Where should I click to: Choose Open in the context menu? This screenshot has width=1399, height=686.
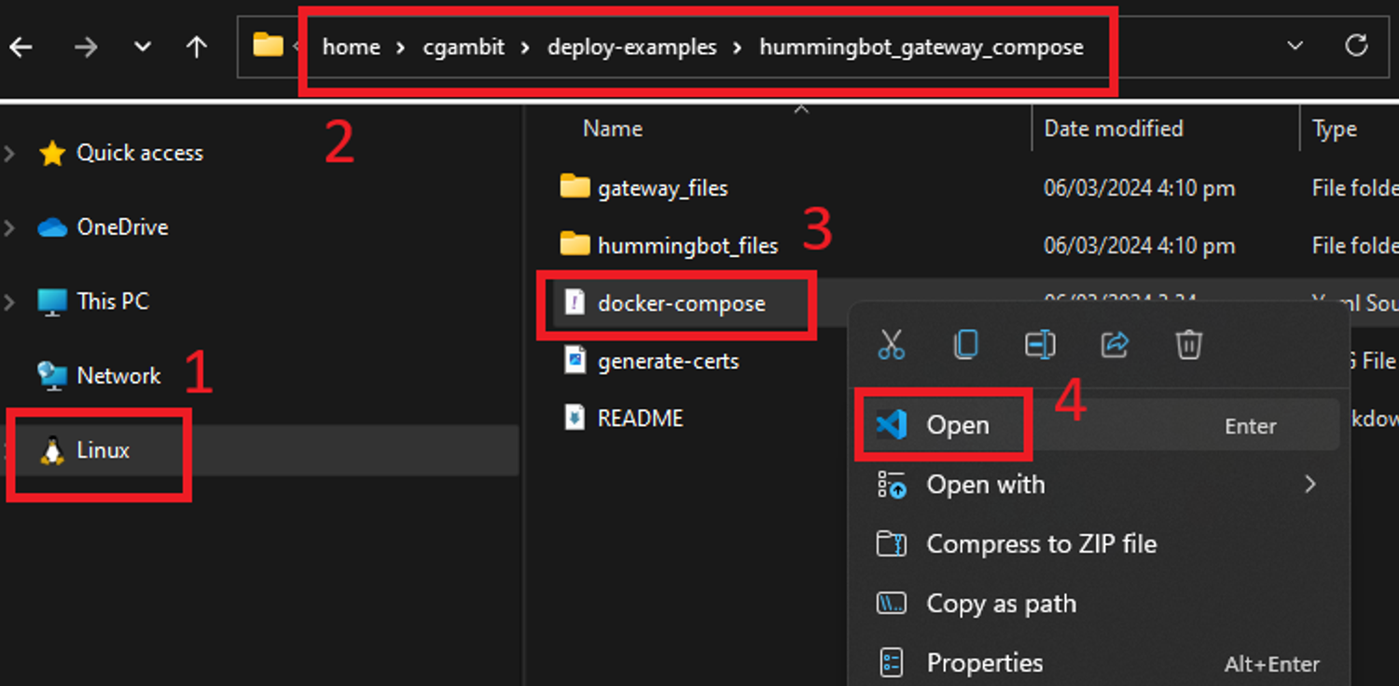(957, 426)
